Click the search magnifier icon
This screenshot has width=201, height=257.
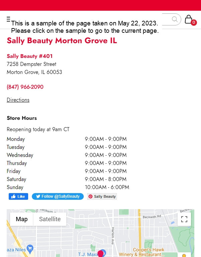pyautogui.click(x=175, y=19)
